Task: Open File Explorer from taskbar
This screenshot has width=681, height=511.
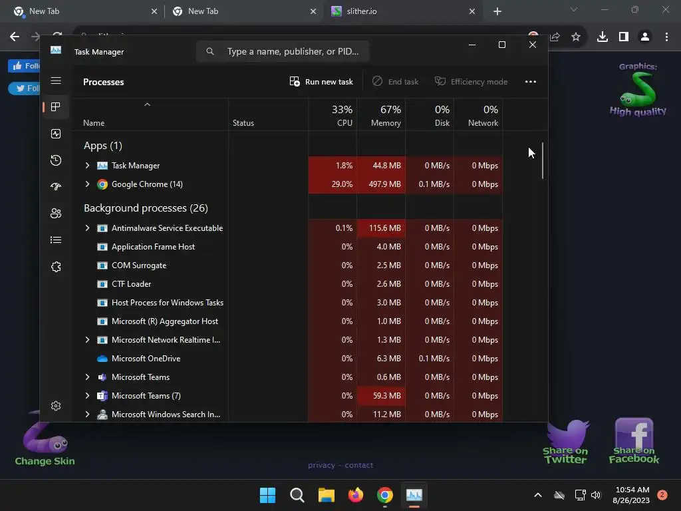Action: coord(326,495)
